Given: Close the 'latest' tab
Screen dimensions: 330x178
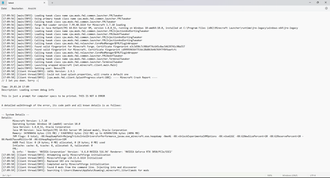Looking at the screenshot, I should [45, 3].
